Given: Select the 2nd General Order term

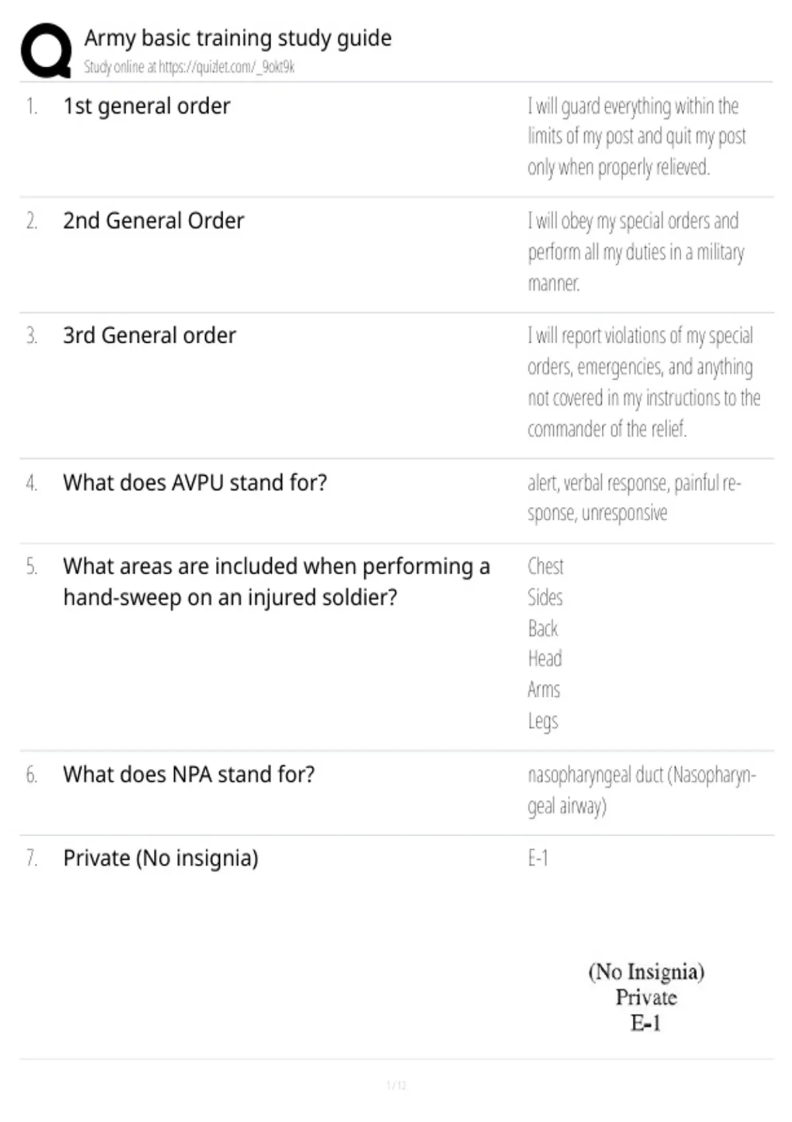Looking at the screenshot, I should pyautogui.click(x=153, y=221).
